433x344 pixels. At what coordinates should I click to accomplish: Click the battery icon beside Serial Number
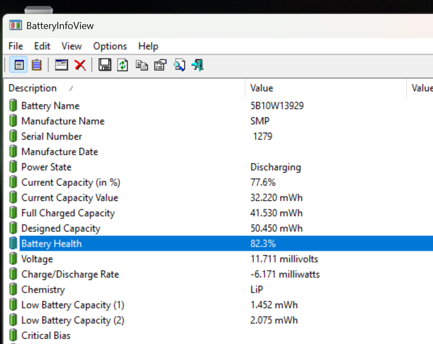(13, 136)
